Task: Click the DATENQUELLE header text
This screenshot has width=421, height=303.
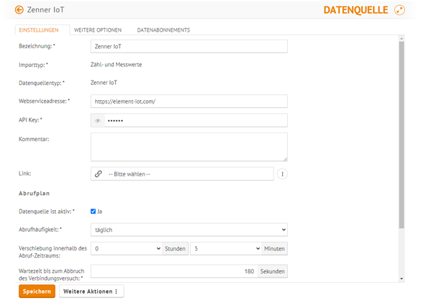Action: tap(356, 10)
